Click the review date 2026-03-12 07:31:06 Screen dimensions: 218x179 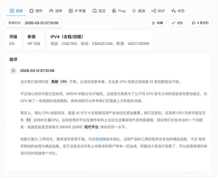click(x=37, y=71)
